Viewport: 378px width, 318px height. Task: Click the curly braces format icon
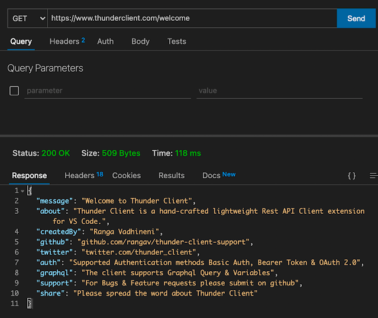tap(351, 176)
